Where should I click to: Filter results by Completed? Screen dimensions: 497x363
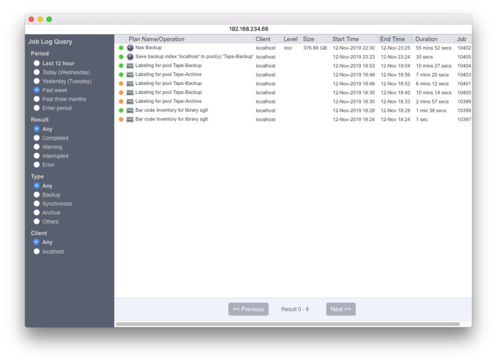[x=36, y=138]
